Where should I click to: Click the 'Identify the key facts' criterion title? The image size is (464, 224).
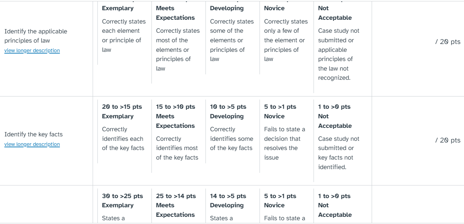pos(34,134)
